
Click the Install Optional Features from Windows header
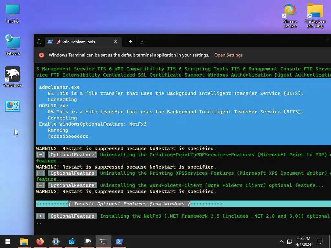point(129,204)
